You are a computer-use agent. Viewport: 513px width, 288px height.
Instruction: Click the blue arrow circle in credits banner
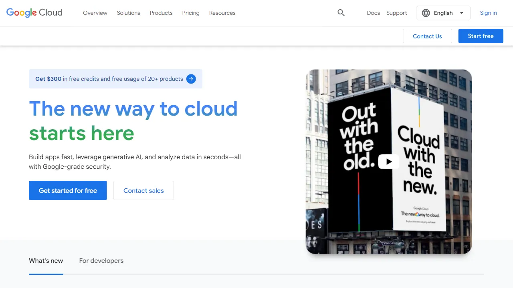coord(191,79)
